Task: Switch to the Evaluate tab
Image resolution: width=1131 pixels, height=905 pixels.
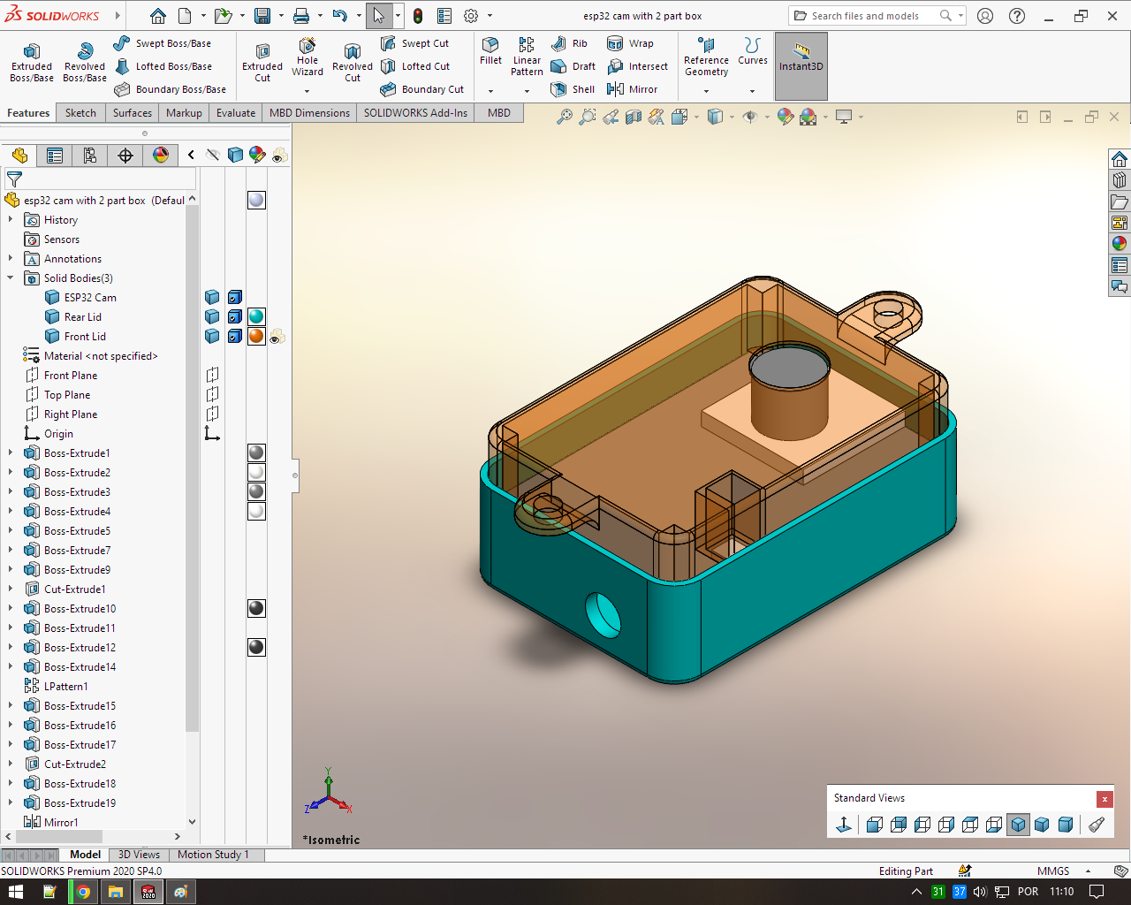Action: [x=236, y=113]
